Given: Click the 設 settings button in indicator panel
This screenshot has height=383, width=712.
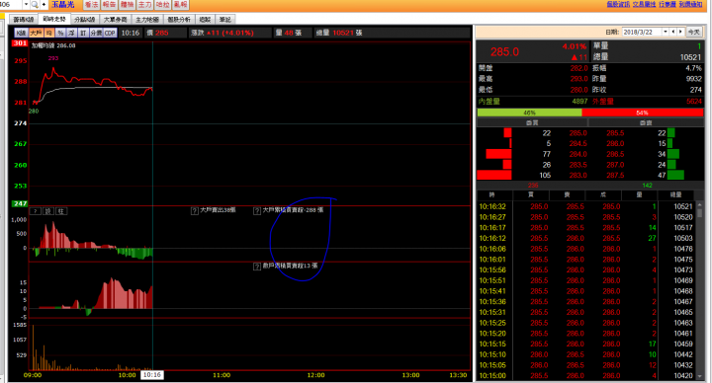Looking at the screenshot, I should [48, 211].
